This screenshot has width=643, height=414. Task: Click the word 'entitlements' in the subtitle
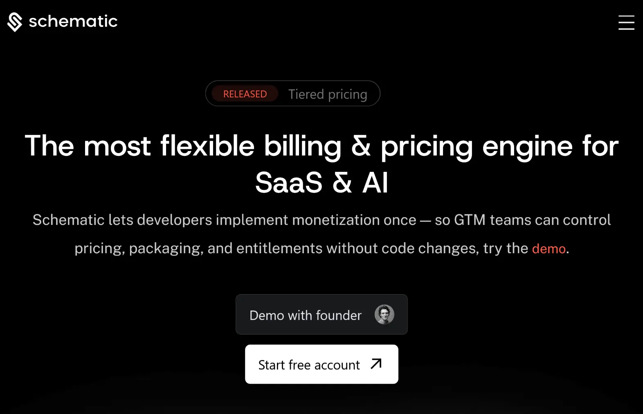(279, 248)
